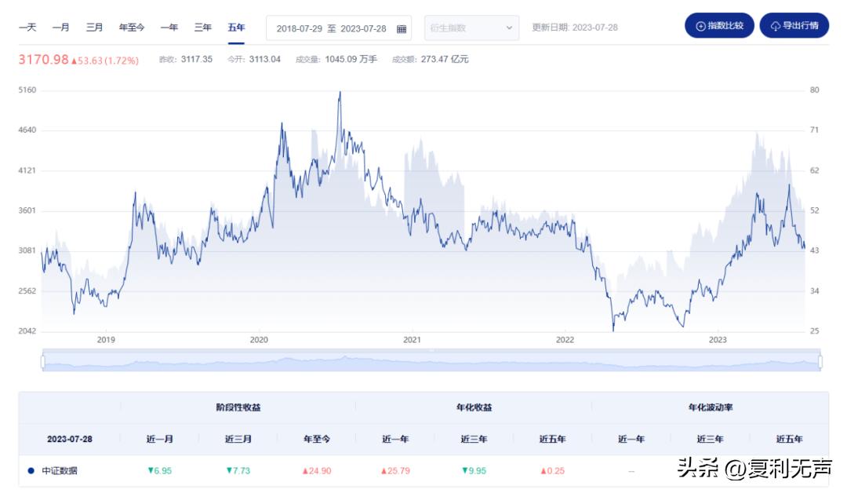Click the left handle of the chart navigator
The width and height of the screenshot is (847, 493).
point(44,360)
